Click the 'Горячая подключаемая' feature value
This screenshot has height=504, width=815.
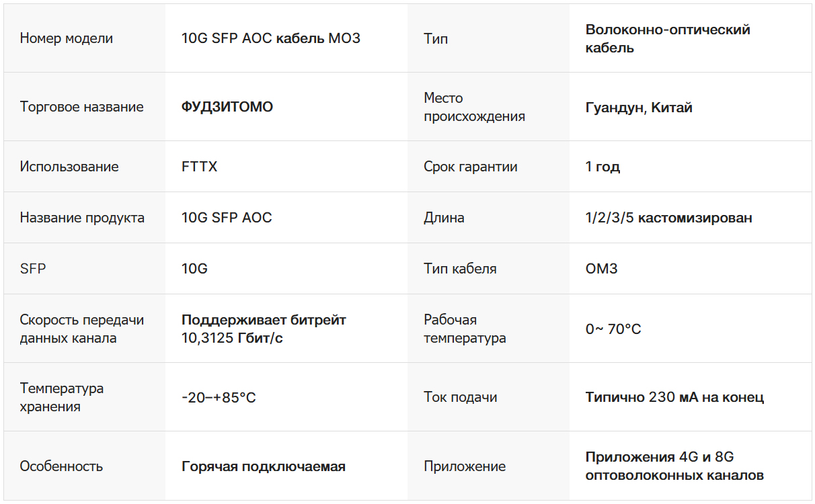click(264, 466)
